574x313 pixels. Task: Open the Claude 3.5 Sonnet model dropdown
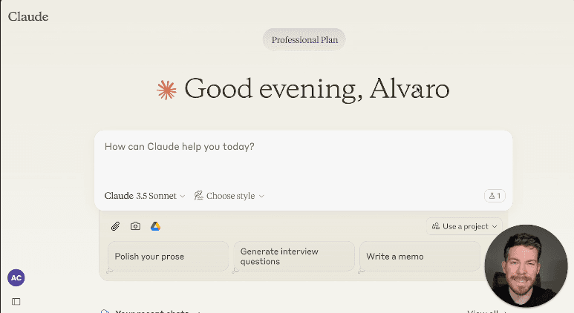point(145,196)
